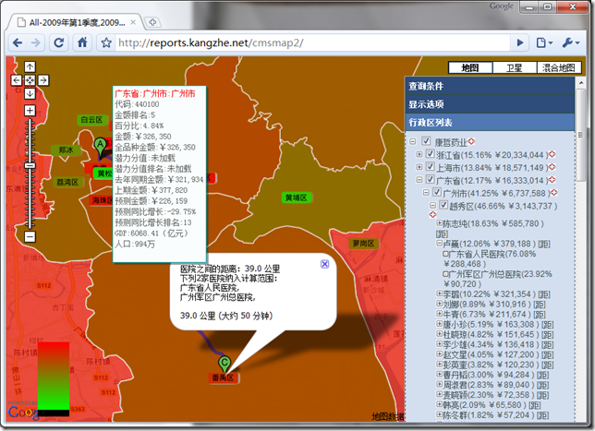Open the 查询条件 panel
Image resolution: width=595 pixels, height=431 pixels.
pos(490,86)
